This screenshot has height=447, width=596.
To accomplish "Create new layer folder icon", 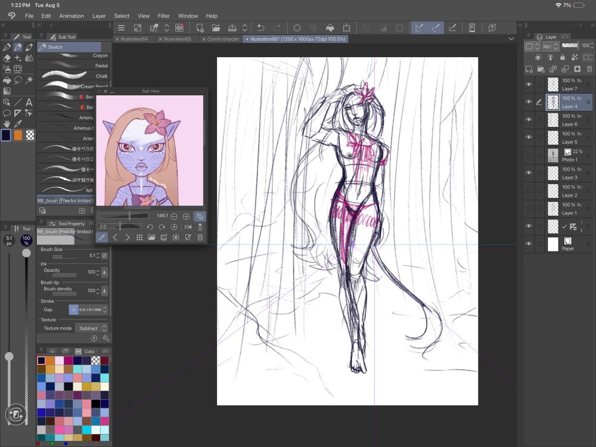I will pyautogui.click(x=541, y=69).
